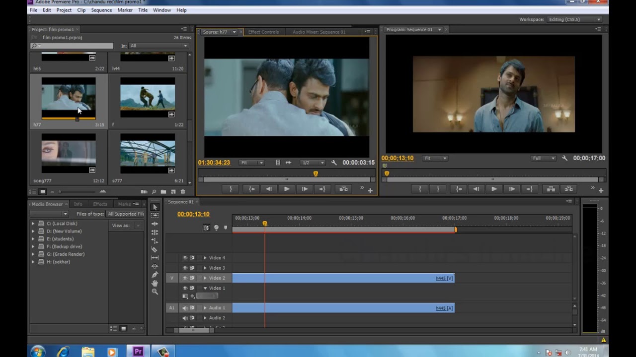This screenshot has width=636, height=357.
Task: Create a New Bin in Project panel
Action: (x=163, y=191)
